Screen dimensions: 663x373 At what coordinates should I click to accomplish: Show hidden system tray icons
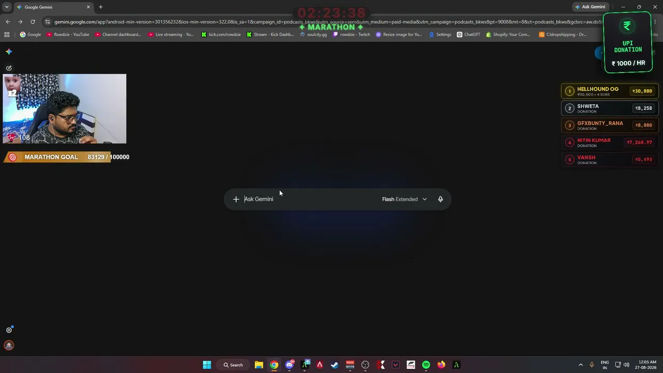(x=581, y=365)
